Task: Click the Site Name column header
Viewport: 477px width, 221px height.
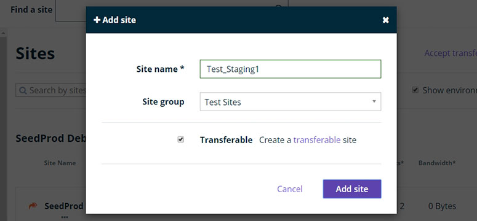Action: pyautogui.click(x=60, y=163)
